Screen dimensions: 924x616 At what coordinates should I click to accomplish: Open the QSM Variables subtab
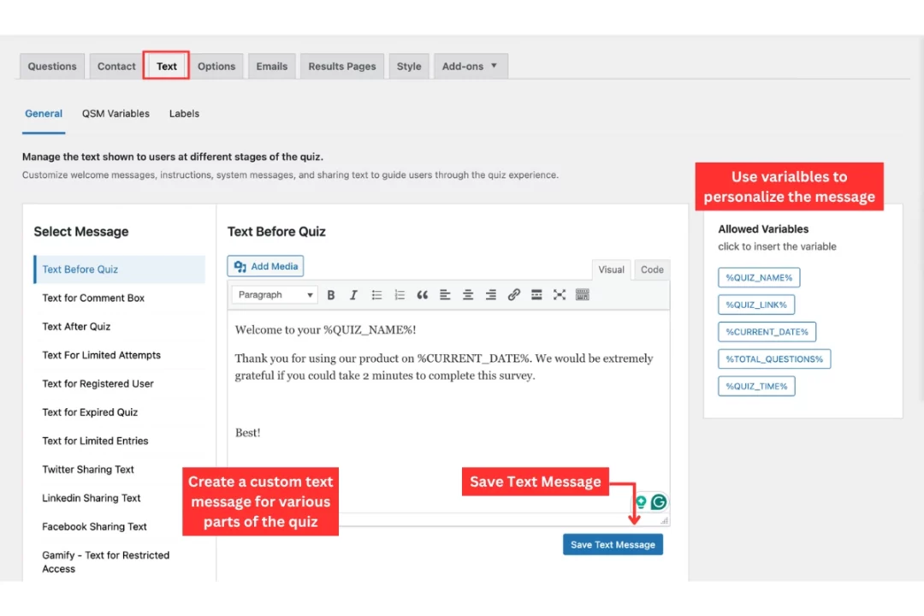115,113
